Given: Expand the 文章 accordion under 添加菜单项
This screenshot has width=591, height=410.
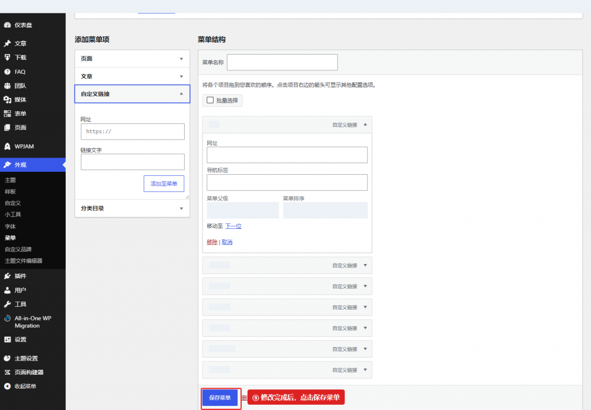Looking at the screenshot, I should click(132, 77).
